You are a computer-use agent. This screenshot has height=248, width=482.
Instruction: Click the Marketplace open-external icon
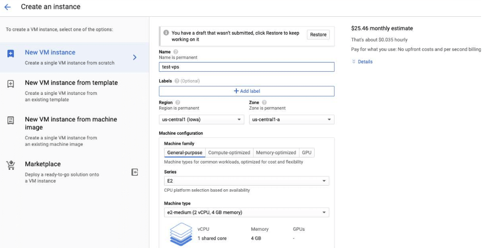[135, 172]
